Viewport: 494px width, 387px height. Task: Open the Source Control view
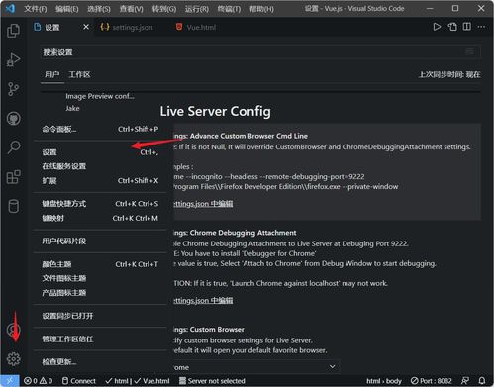point(13,89)
